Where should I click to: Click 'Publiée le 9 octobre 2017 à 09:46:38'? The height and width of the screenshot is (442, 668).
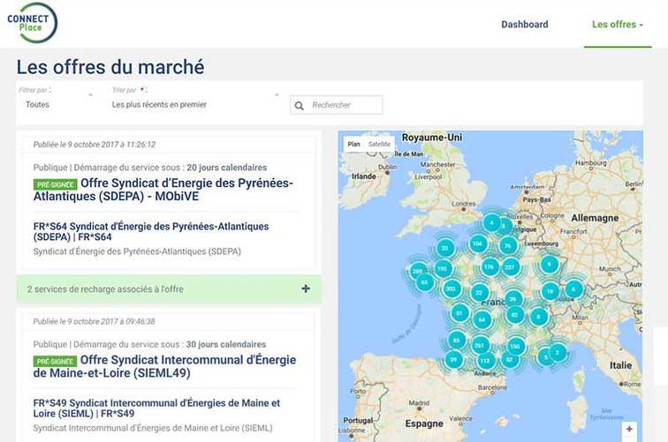(95, 322)
